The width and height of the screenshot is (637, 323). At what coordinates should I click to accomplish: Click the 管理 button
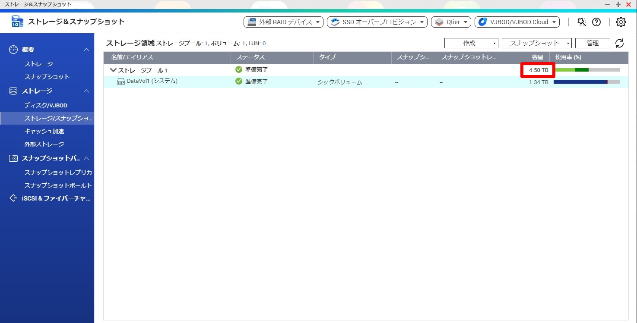pyautogui.click(x=593, y=43)
